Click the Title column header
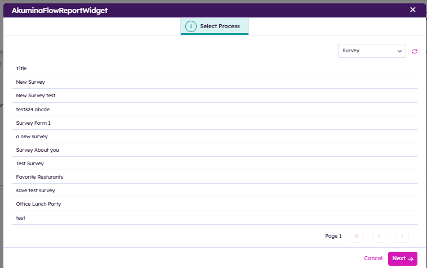Screen dimensions: 427x268 (x=21, y=69)
